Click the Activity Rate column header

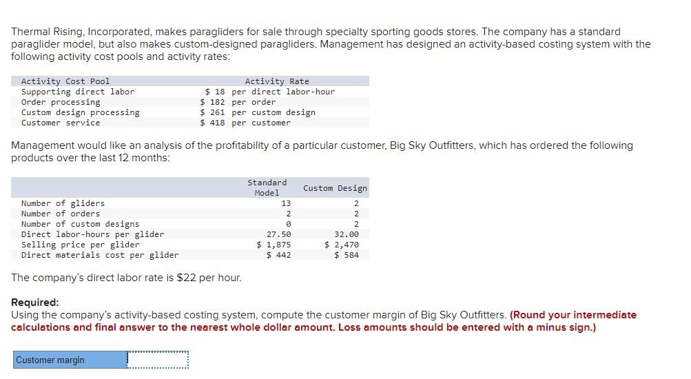pos(277,81)
